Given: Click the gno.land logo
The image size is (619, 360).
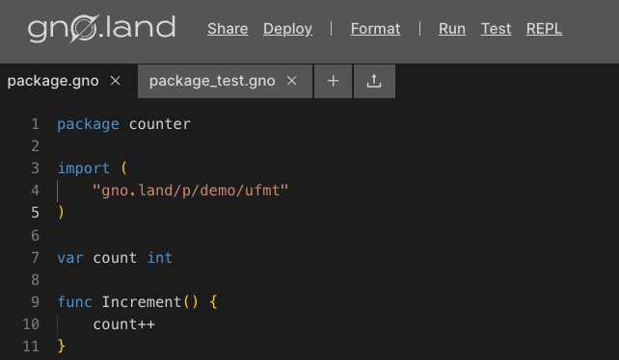Looking at the screenshot, I should (101, 28).
